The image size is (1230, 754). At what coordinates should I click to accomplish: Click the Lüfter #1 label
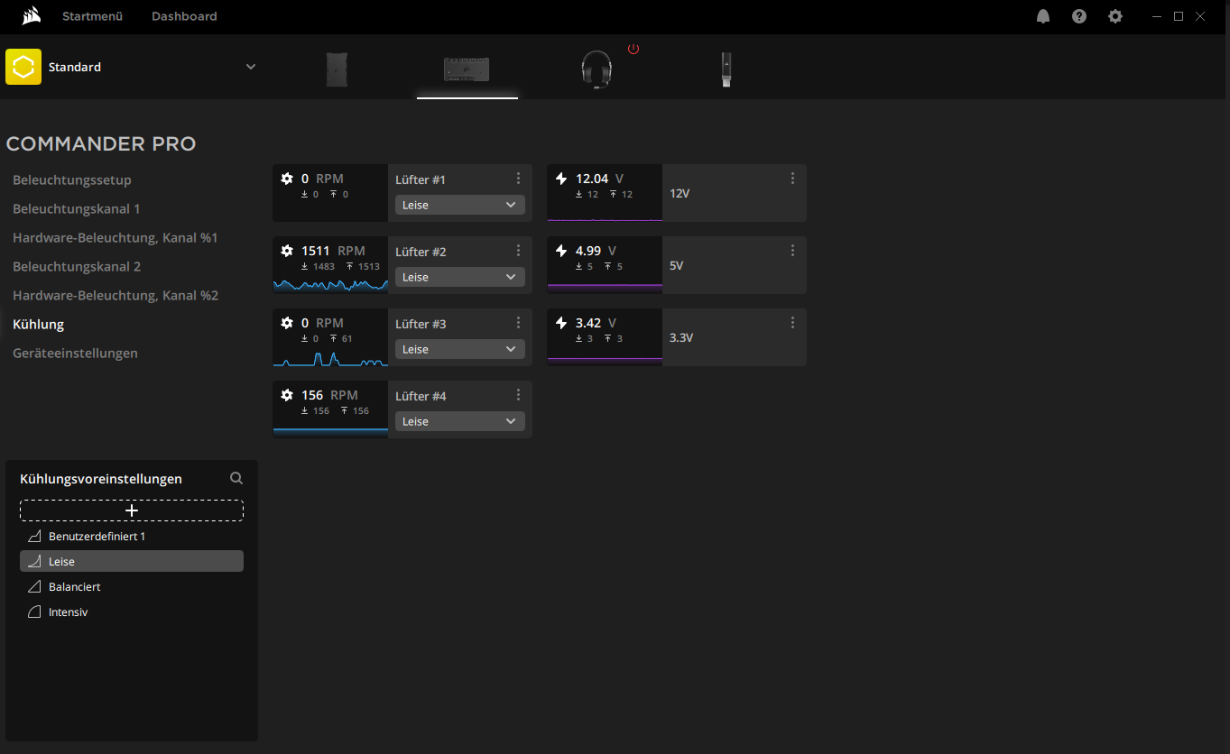click(x=421, y=179)
